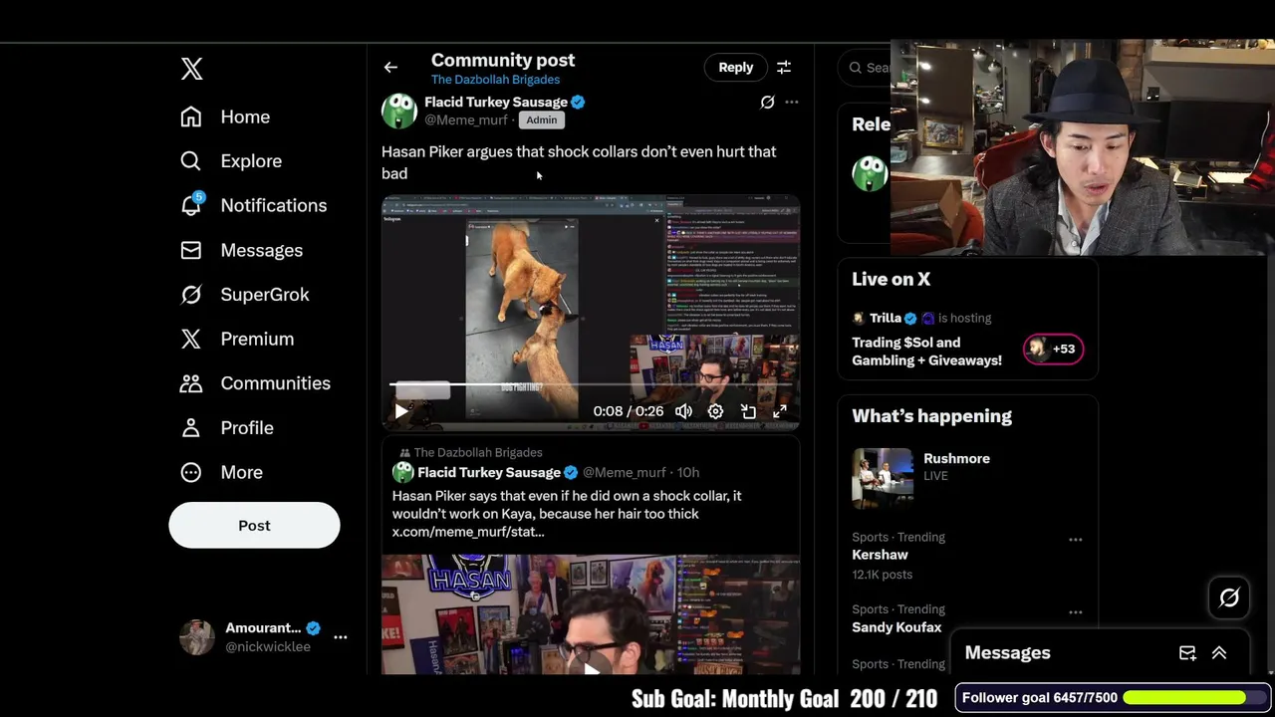Open reply sorting options icon

coord(784,67)
